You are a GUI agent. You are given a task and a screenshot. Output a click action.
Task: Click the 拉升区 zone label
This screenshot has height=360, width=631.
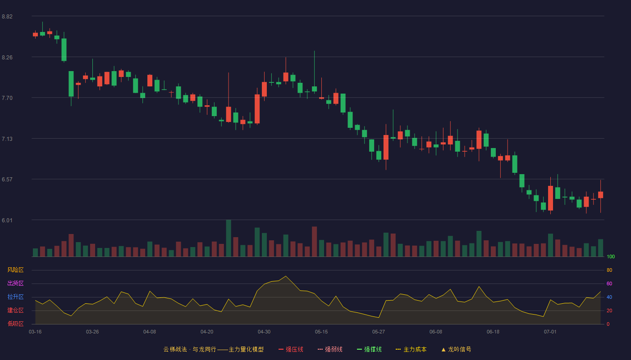click(x=15, y=297)
